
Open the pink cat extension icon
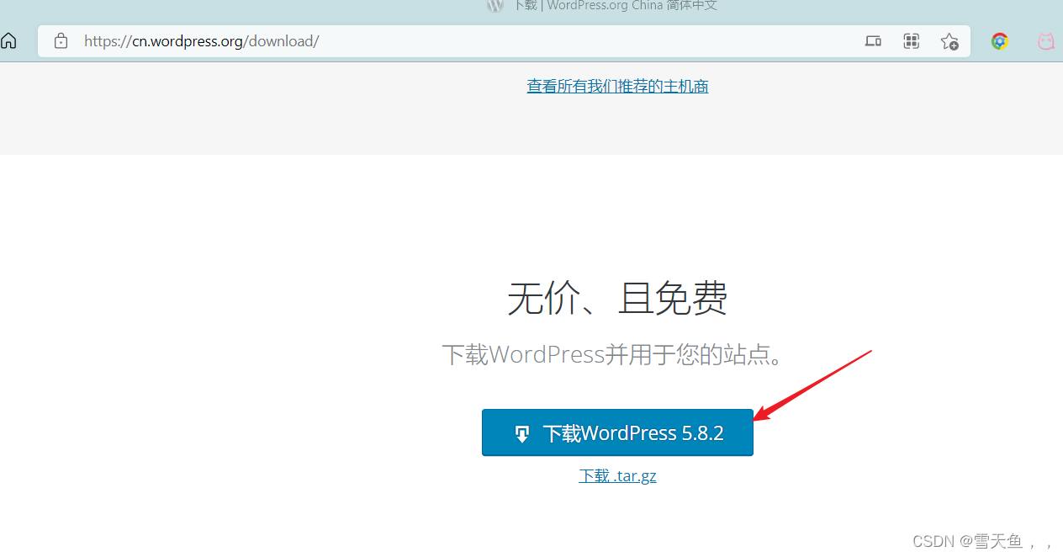(x=1045, y=41)
